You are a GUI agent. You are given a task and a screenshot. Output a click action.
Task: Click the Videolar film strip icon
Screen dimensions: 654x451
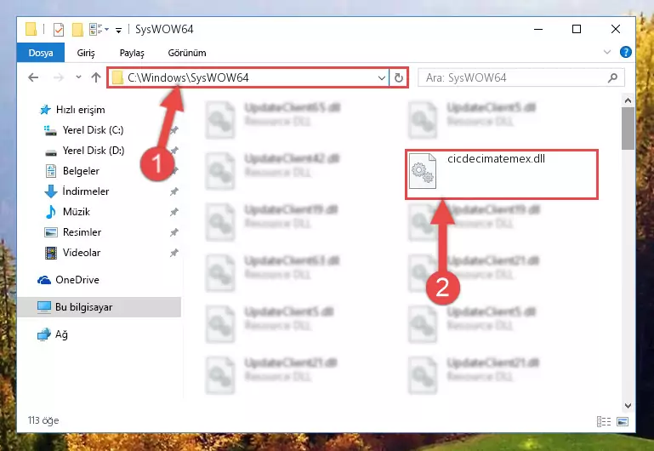pos(50,253)
